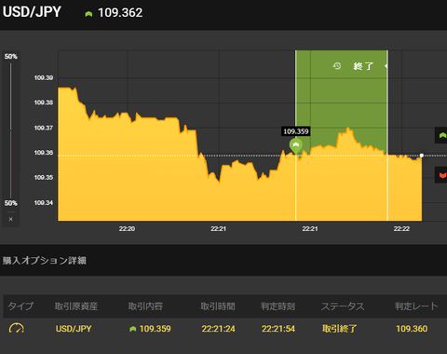
Task: Click the 判定時刻 column header
Action: click(x=278, y=306)
